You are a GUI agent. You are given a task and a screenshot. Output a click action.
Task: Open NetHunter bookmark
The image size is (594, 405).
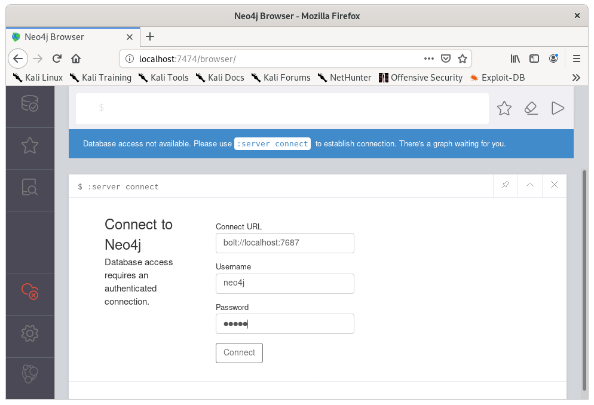coord(344,78)
